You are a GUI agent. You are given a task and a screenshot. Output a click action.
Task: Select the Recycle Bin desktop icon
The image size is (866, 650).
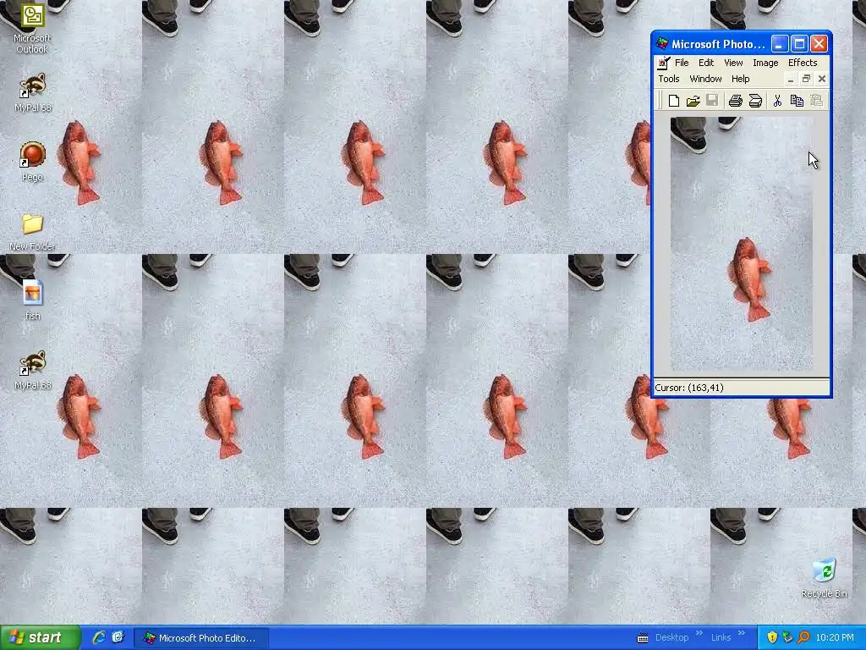pos(824,578)
